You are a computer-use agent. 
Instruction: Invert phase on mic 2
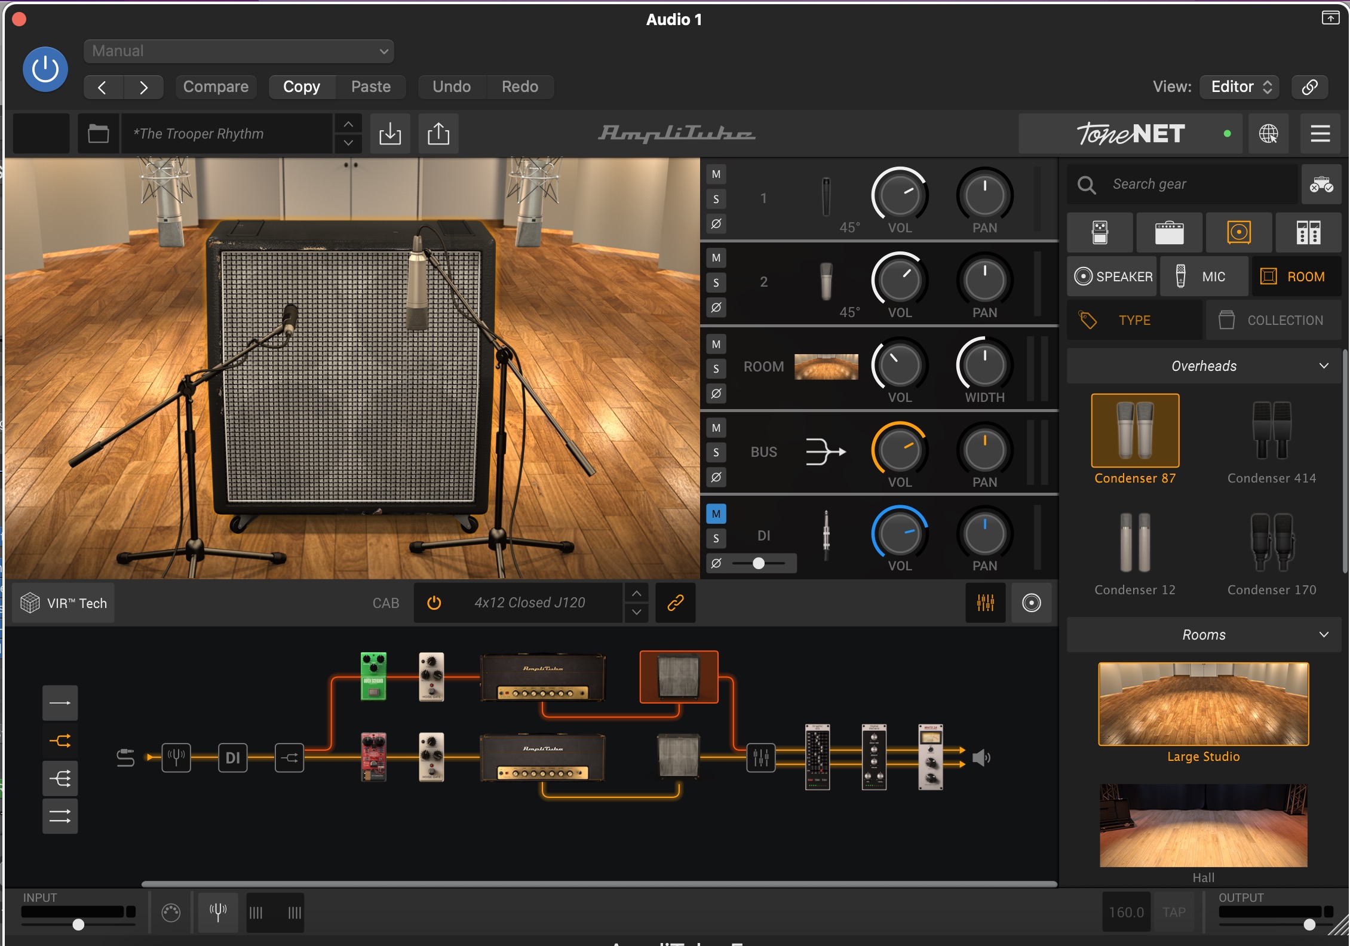(716, 308)
